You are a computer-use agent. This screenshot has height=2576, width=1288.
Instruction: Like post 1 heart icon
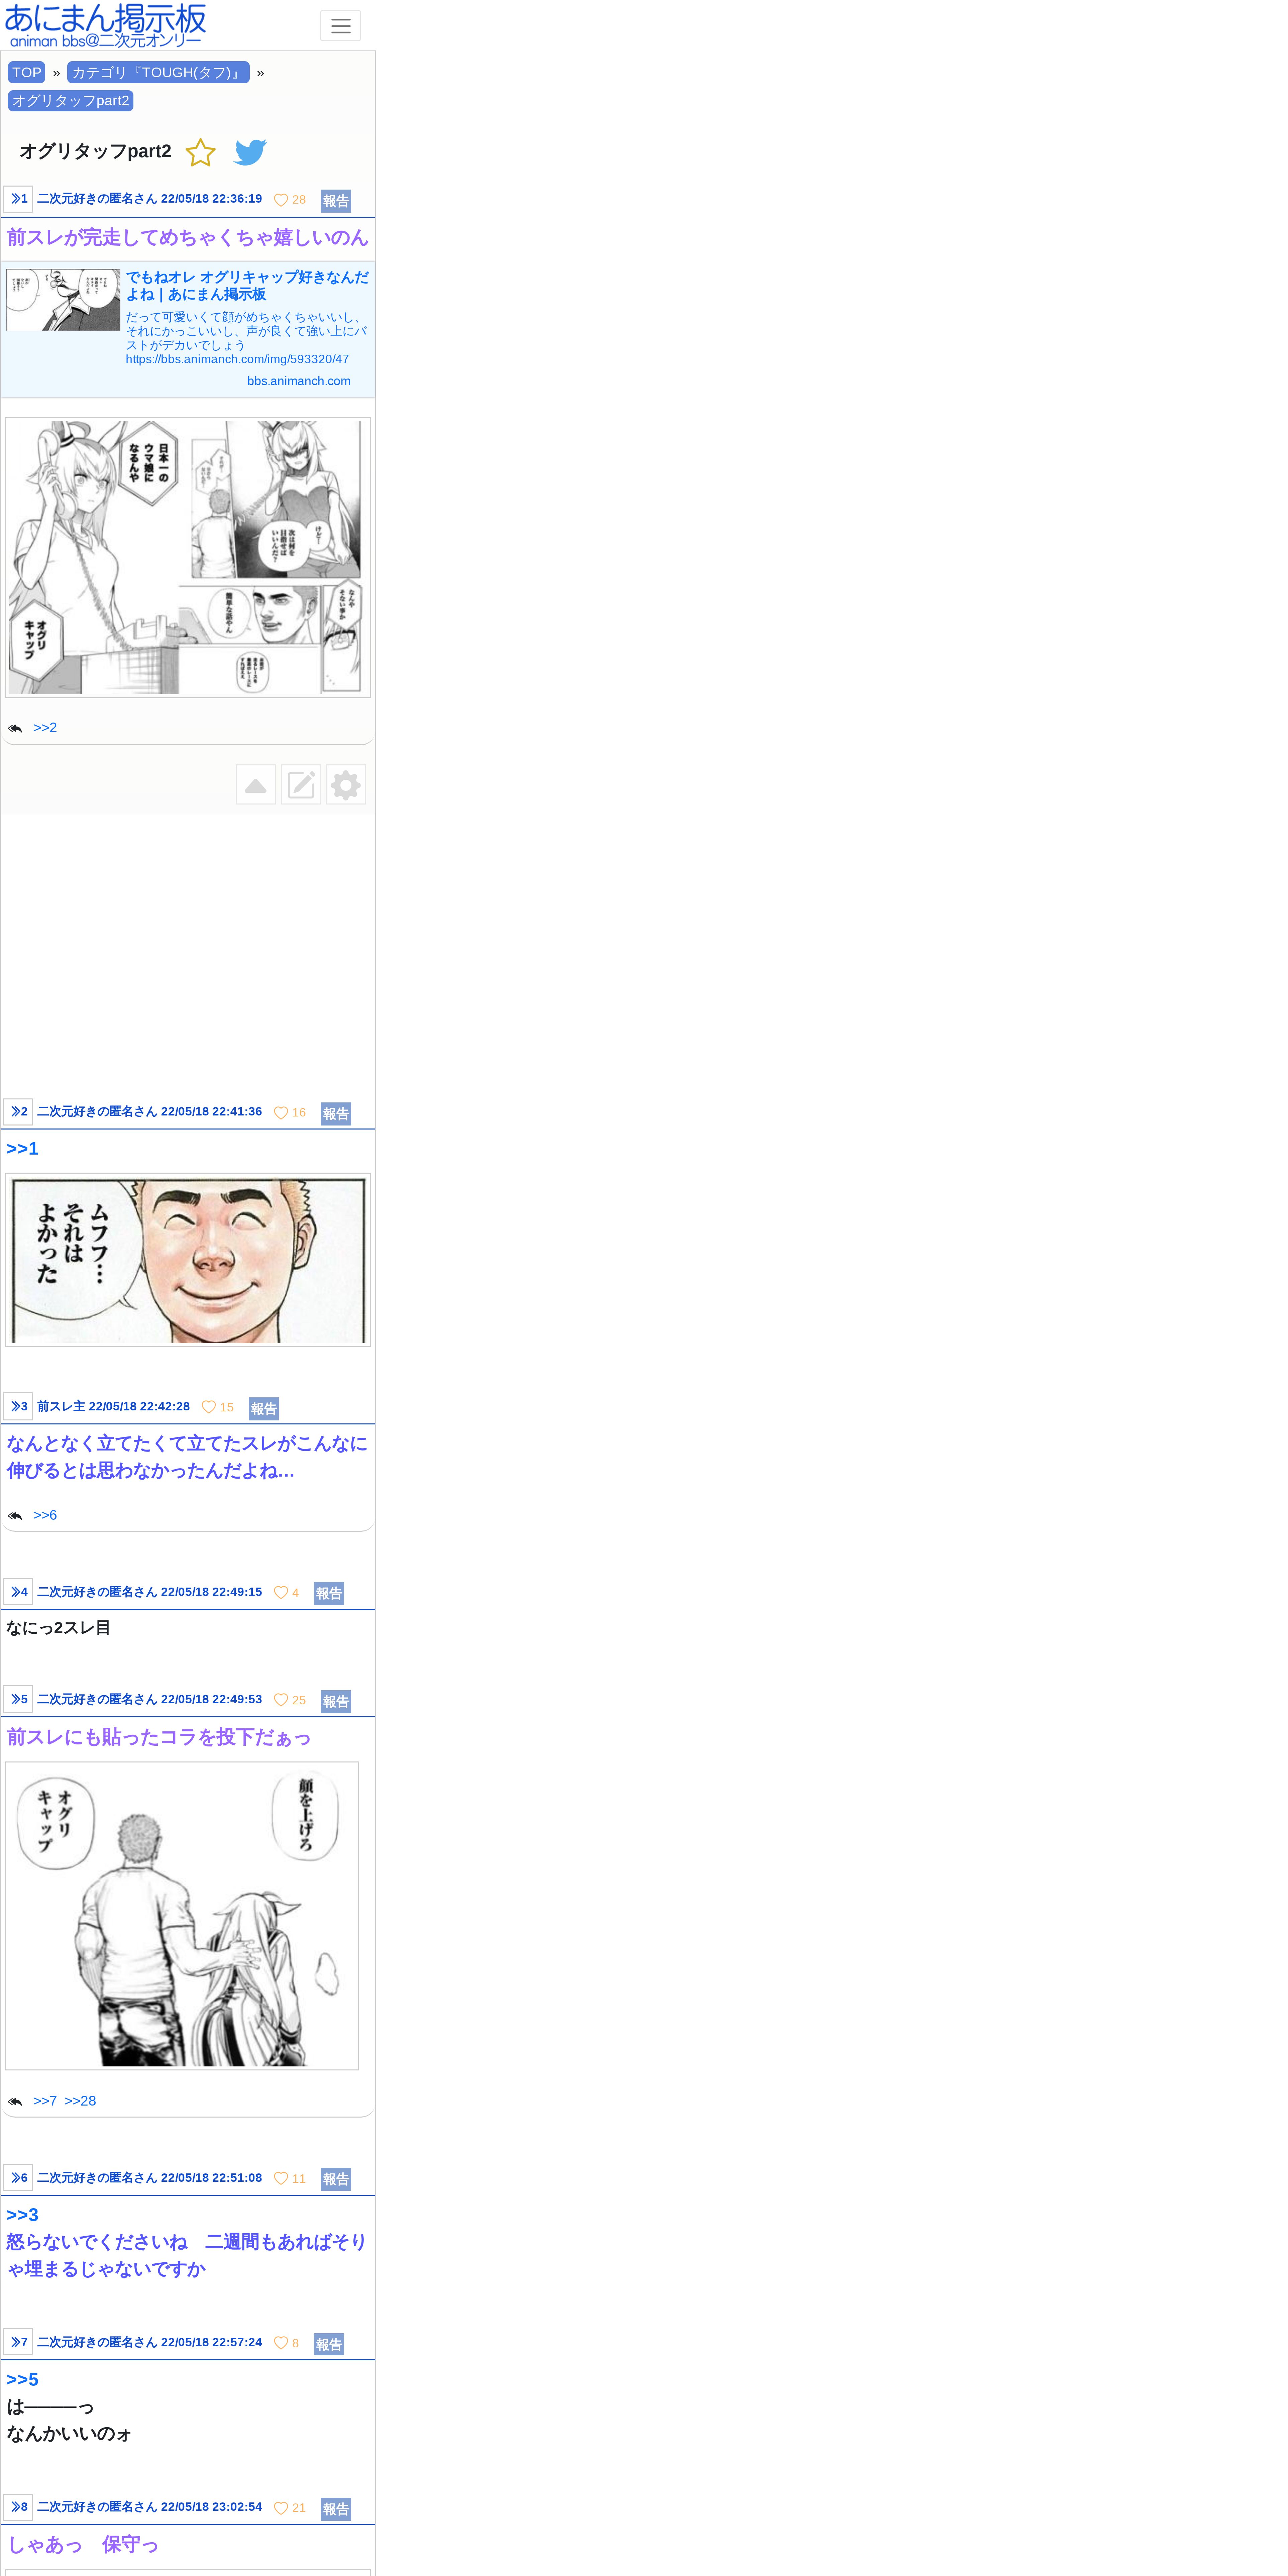point(281,200)
